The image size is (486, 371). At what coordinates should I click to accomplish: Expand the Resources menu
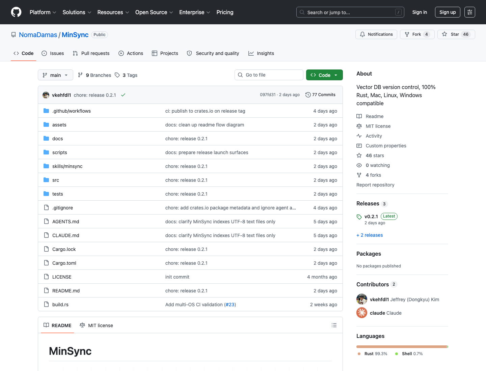(x=113, y=12)
